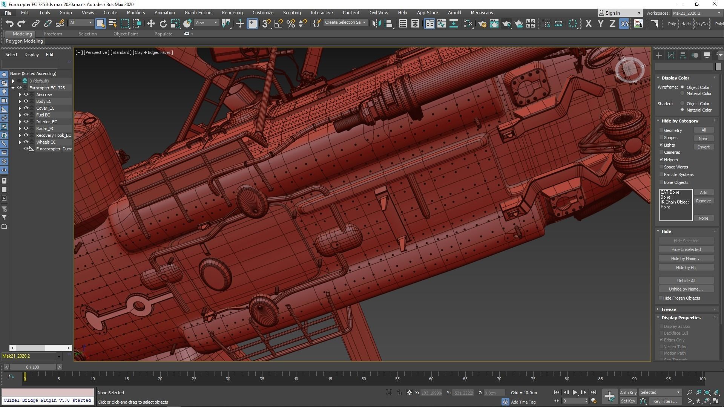Check the Geometry hide category box
724x407 pixels.
tap(661, 130)
